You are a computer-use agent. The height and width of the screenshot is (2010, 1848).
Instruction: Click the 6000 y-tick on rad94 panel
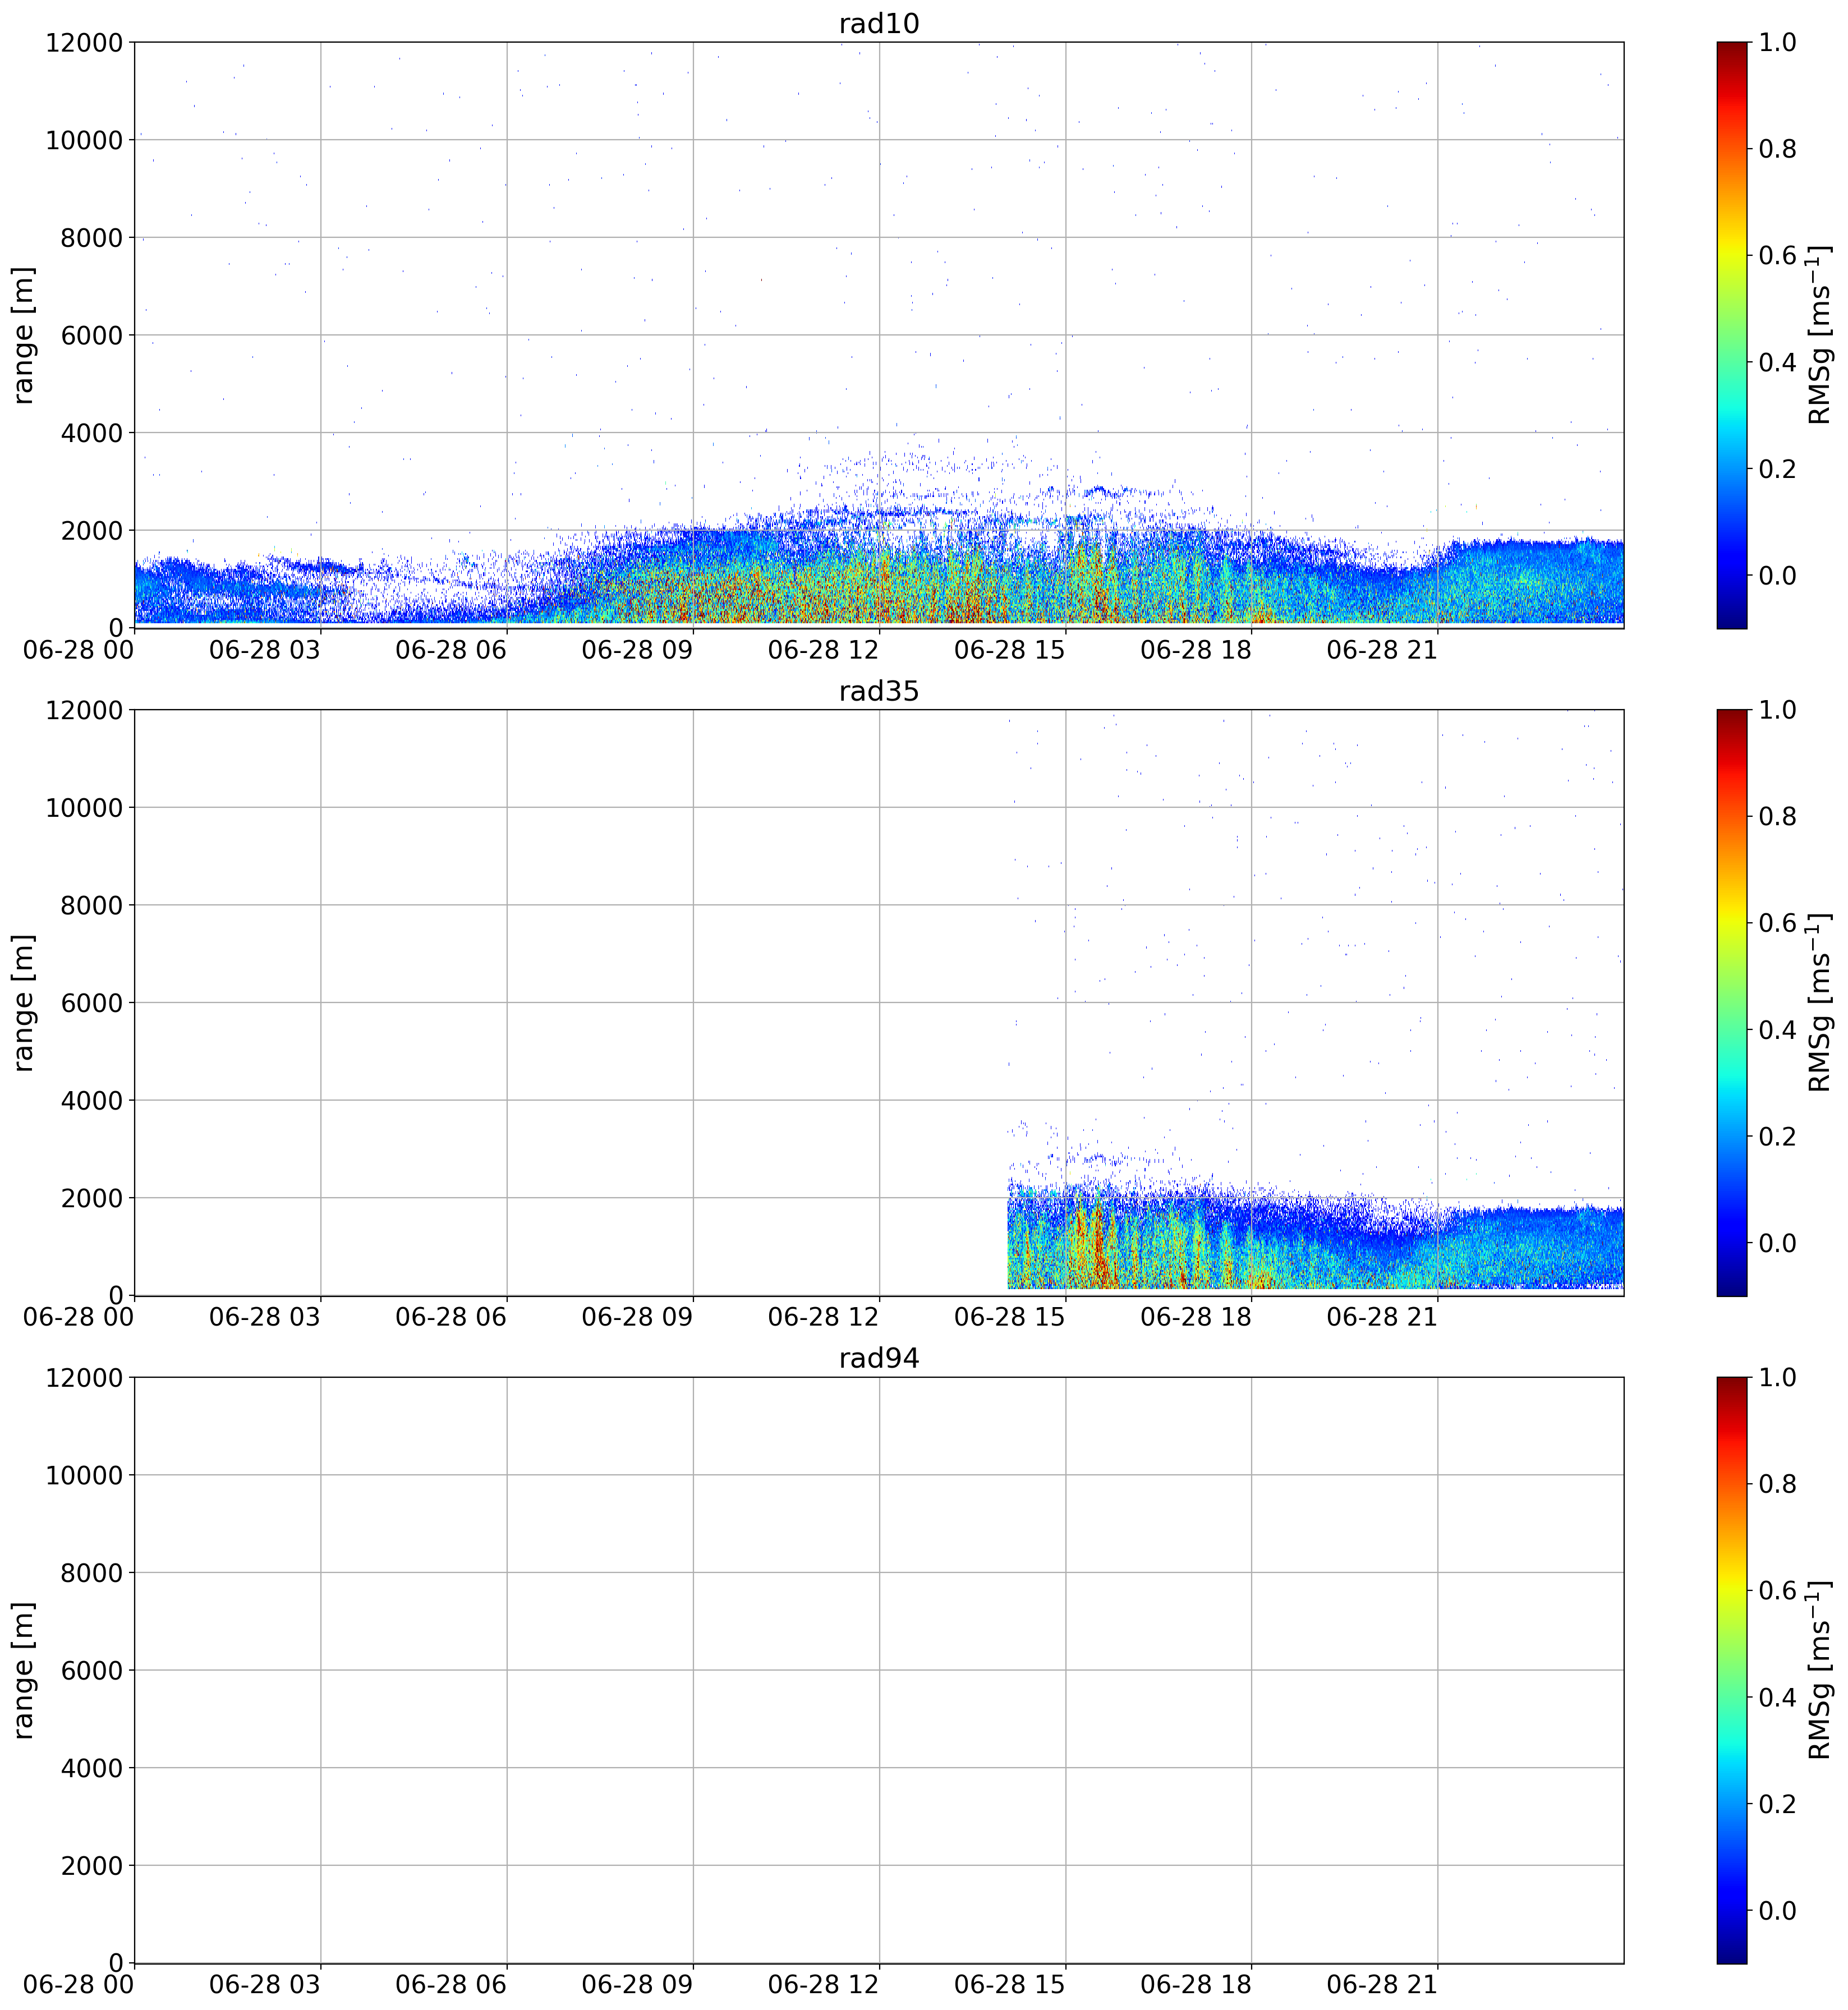91,1670
